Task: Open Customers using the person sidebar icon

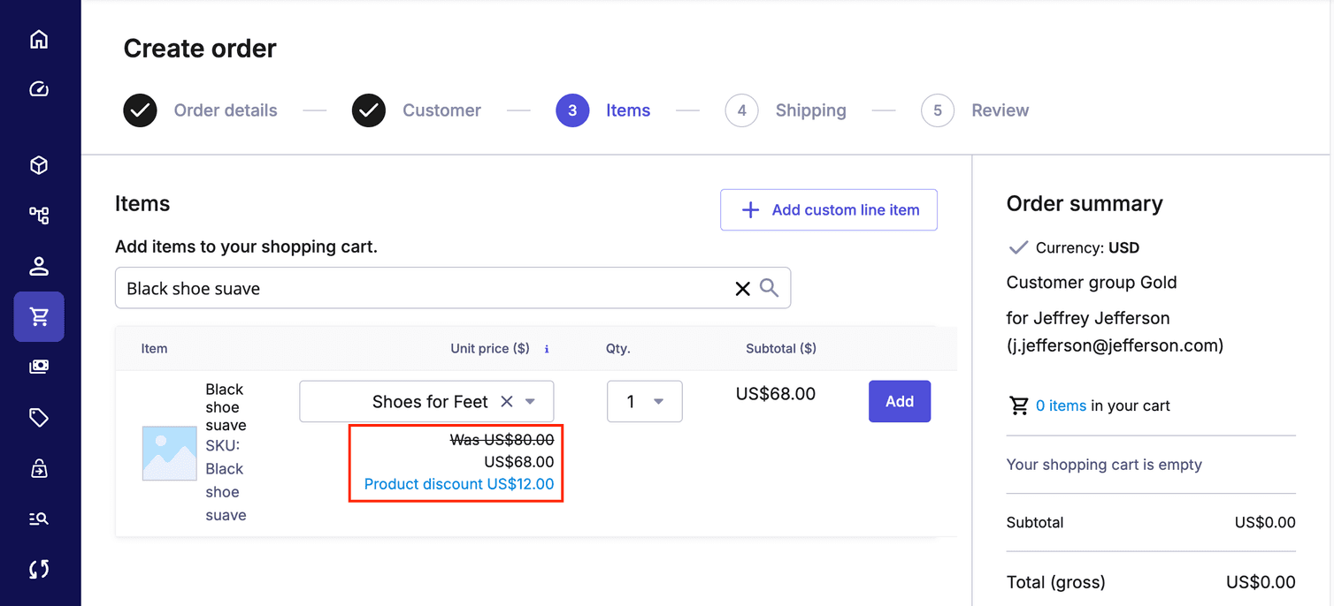Action: 39,266
